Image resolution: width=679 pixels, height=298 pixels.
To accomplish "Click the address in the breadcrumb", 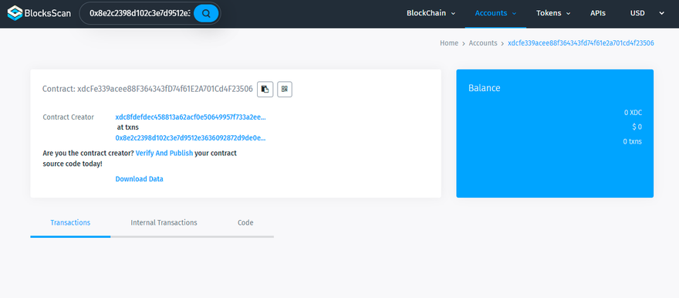I will tap(581, 43).
